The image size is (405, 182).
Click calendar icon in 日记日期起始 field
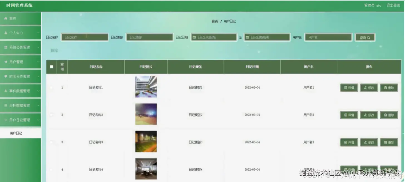click(x=194, y=37)
